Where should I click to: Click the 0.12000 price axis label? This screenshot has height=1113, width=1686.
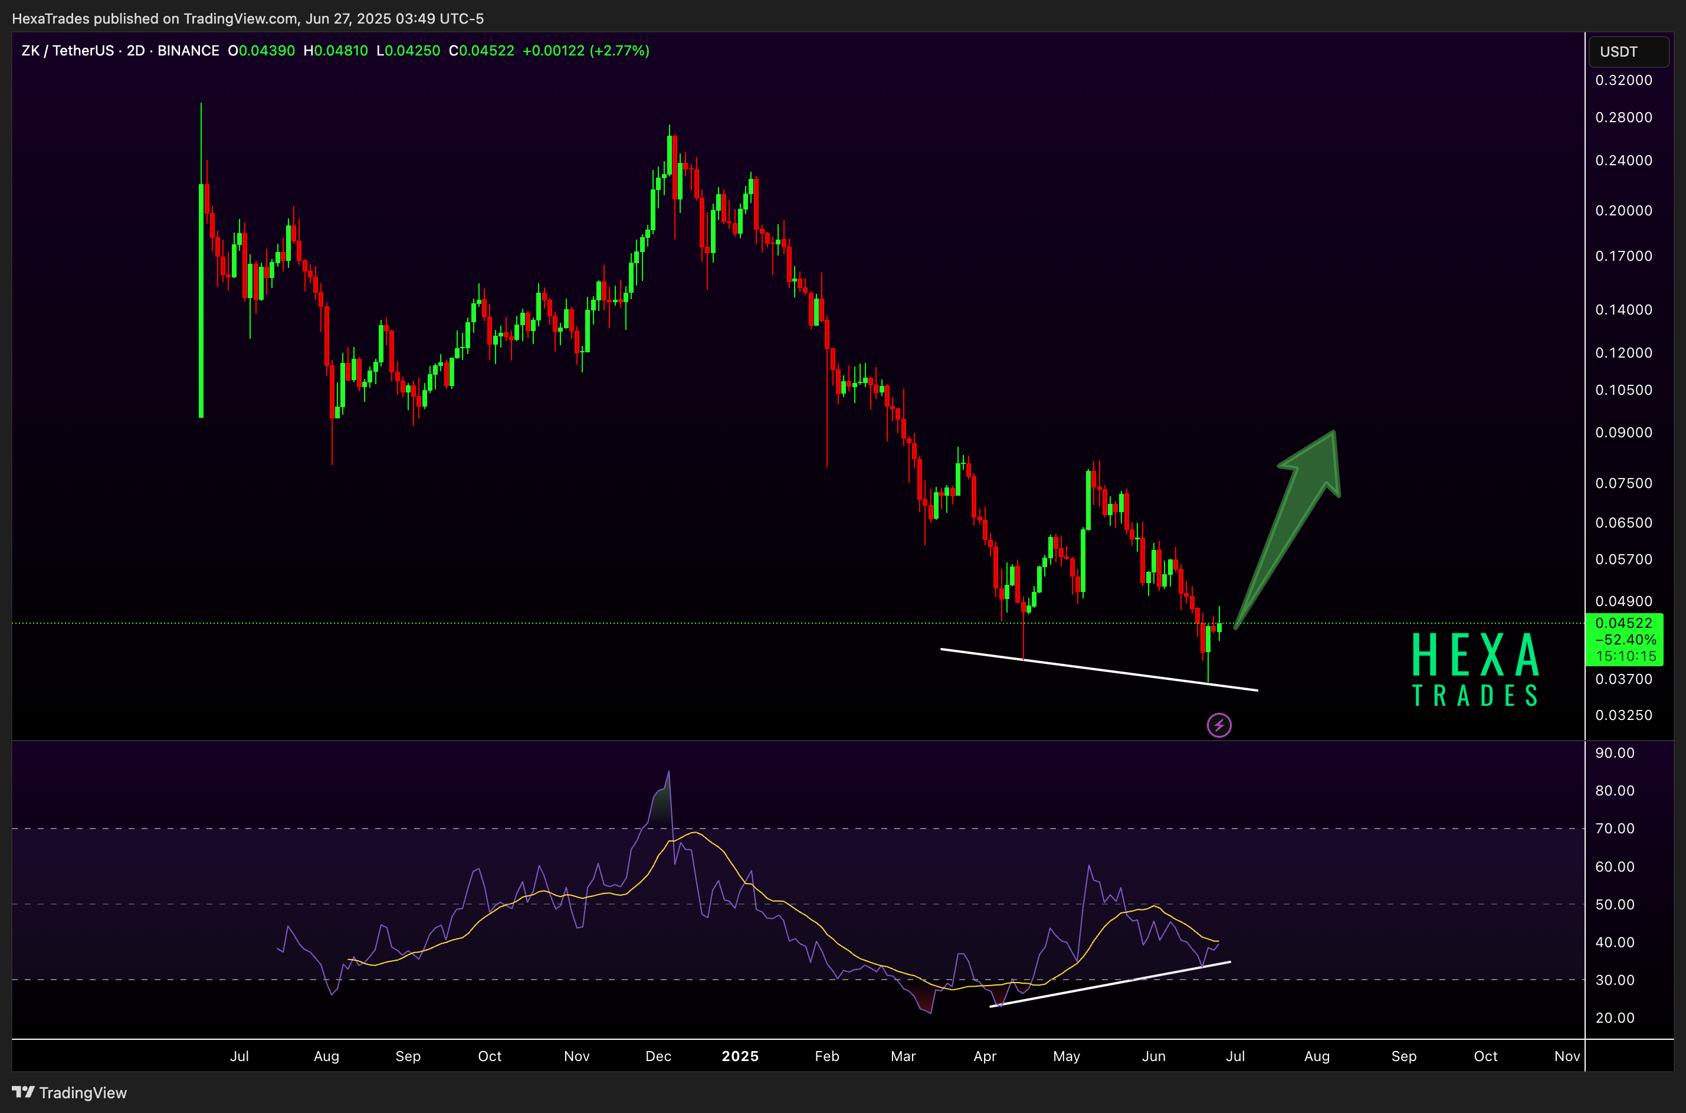click(1623, 353)
